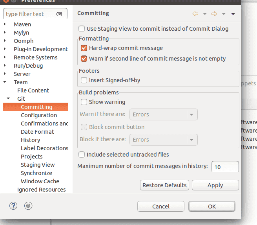Enable Insert Signed-off-by checkbox
The width and height of the screenshot is (257, 225).
click(84, 80)
